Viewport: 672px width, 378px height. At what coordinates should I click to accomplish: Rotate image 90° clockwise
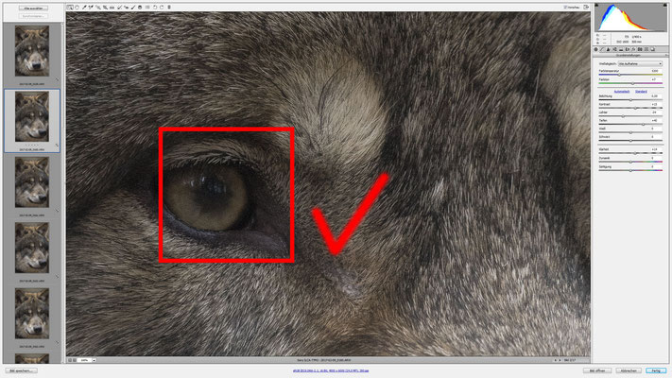pyautogui.click(x=162, y=8)
